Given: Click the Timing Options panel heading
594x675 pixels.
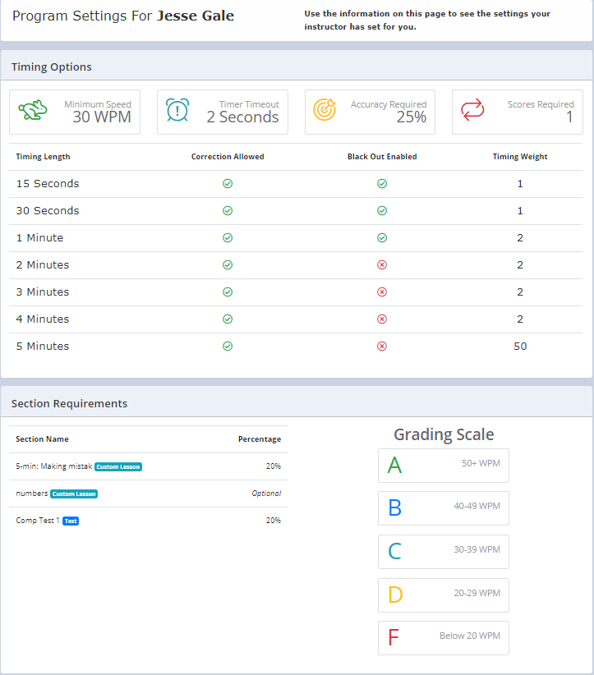Looking at the screenshot, I should pyautogui.click(x=51, y=67).
